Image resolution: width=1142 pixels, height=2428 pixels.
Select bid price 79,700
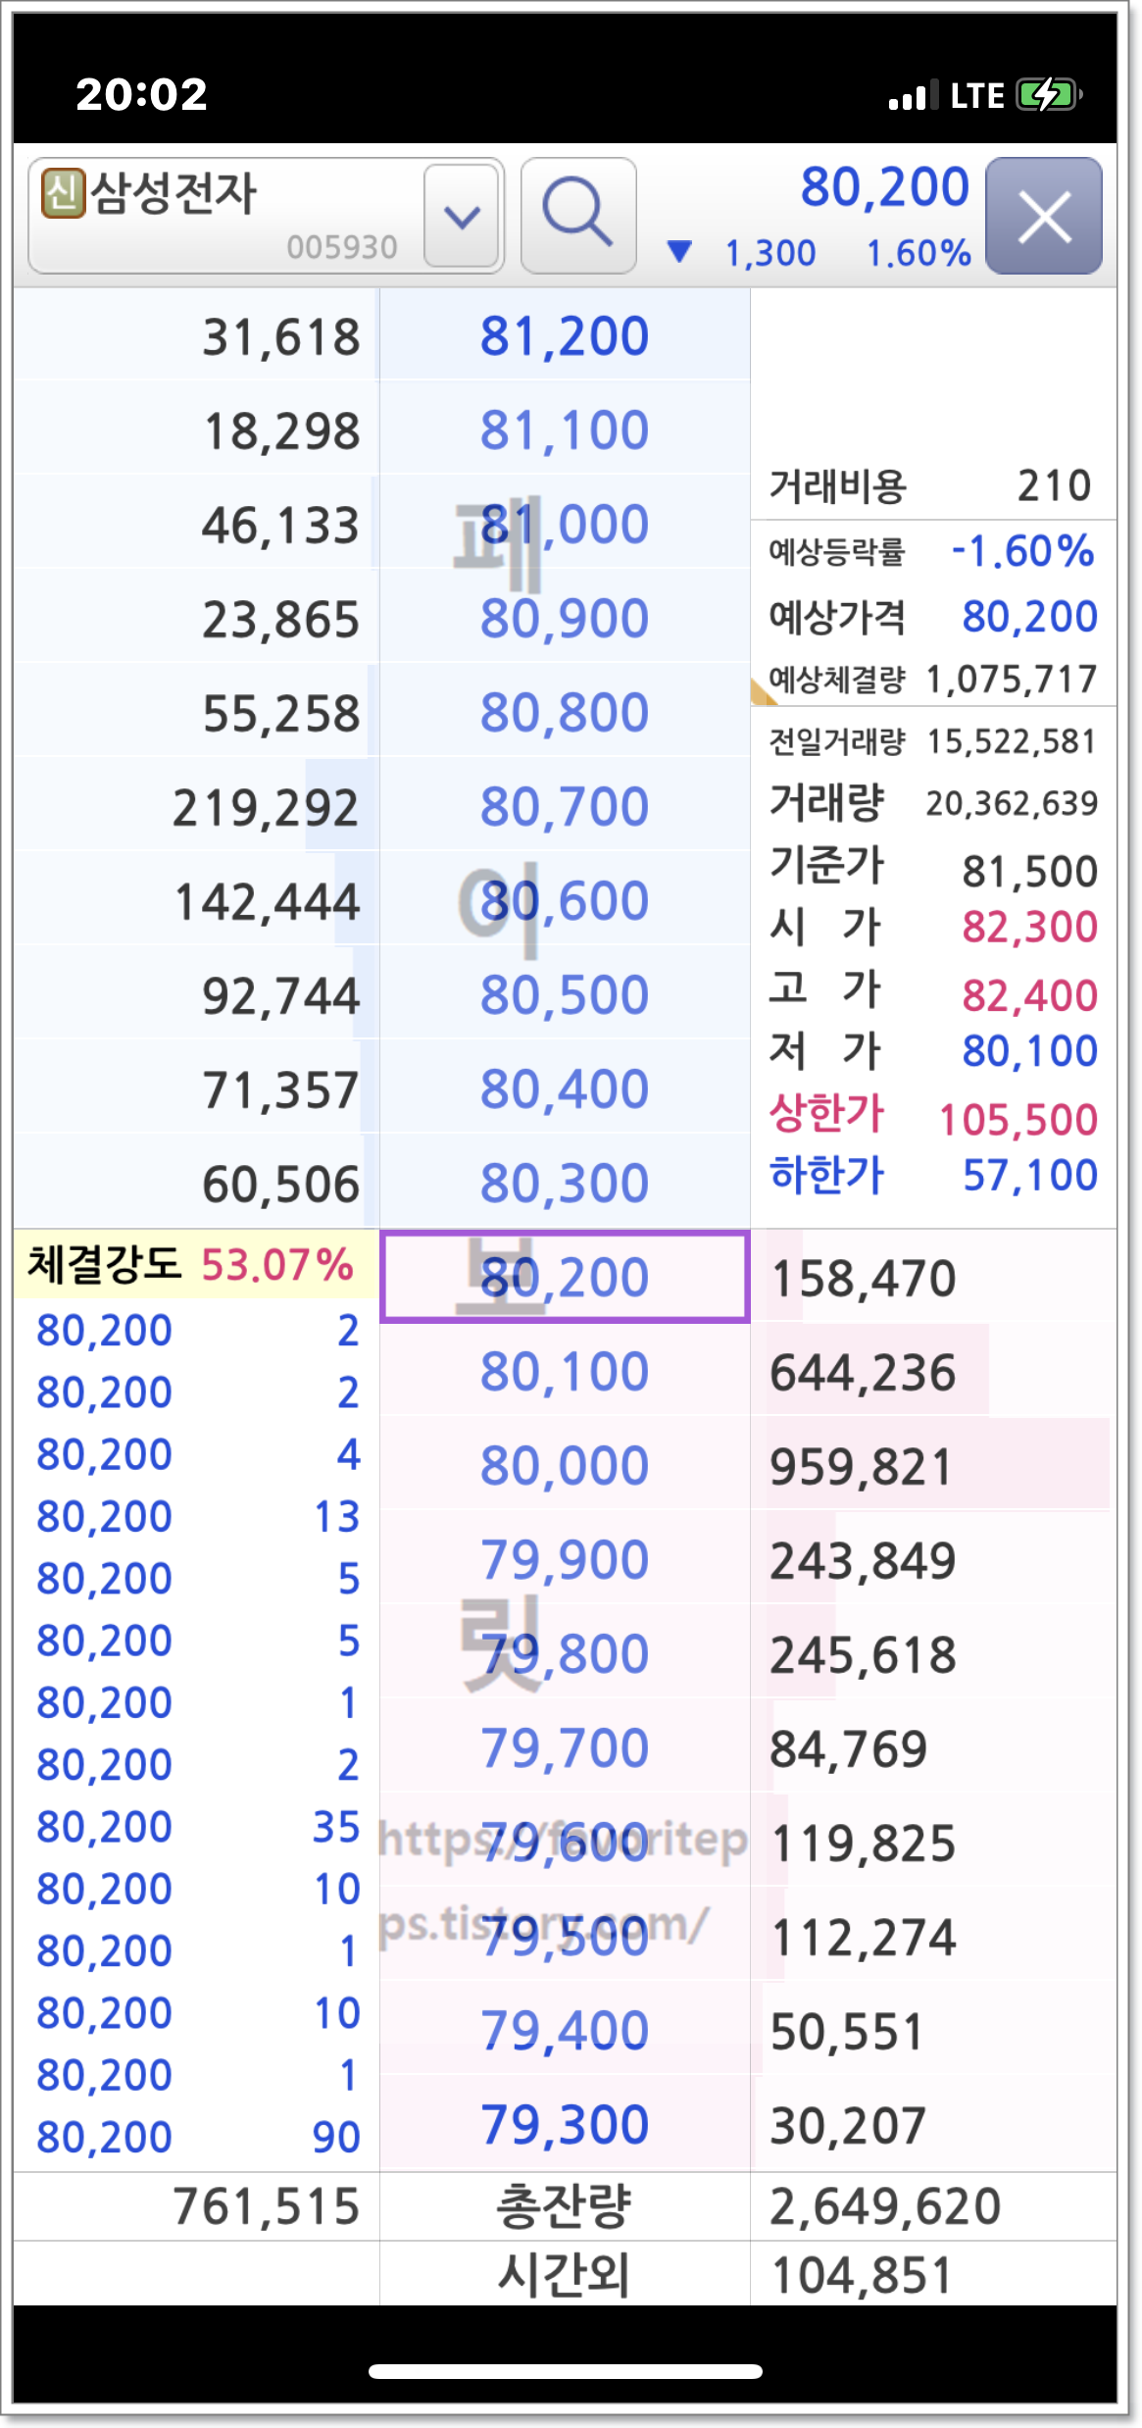pyautogui.click(x=565, y=1748)
